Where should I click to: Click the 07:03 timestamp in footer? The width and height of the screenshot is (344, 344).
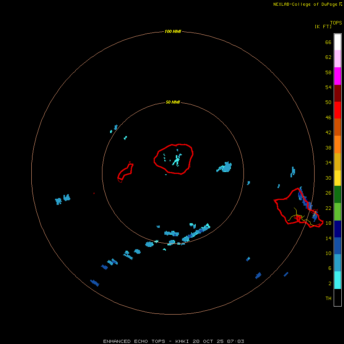click(235, 341)
